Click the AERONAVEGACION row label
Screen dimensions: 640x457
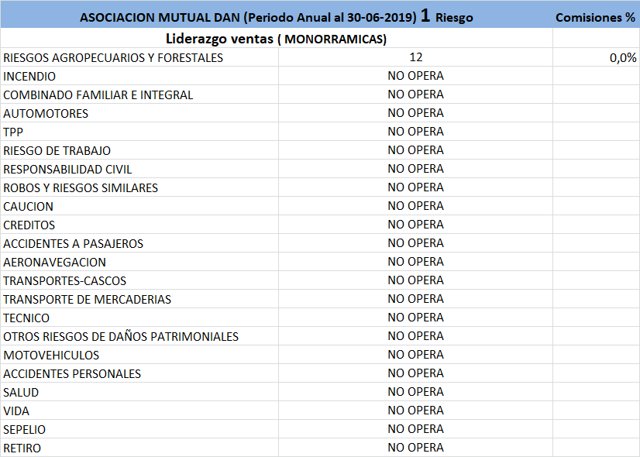54,263
